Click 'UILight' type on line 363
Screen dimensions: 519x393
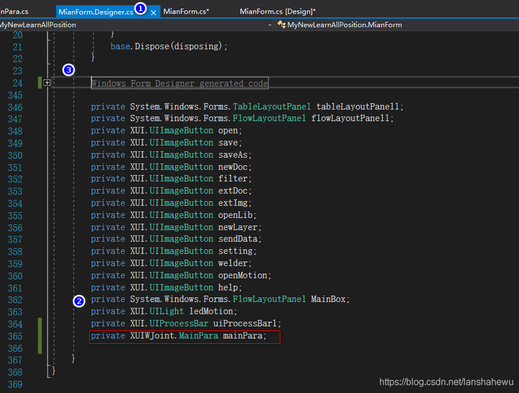coord(166,311)
